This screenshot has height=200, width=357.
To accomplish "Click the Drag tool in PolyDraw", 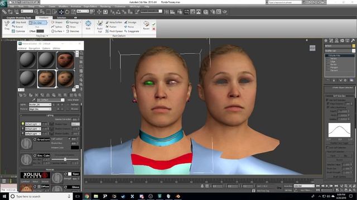I will [7, 26].
